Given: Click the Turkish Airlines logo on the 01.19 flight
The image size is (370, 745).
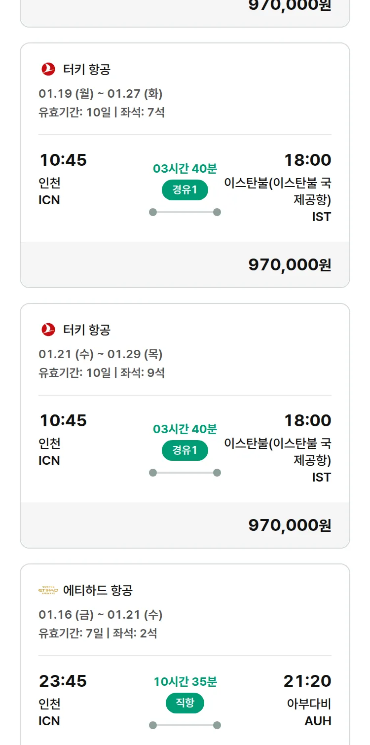Looking at the screenshot, I should [x=48, y=69].
